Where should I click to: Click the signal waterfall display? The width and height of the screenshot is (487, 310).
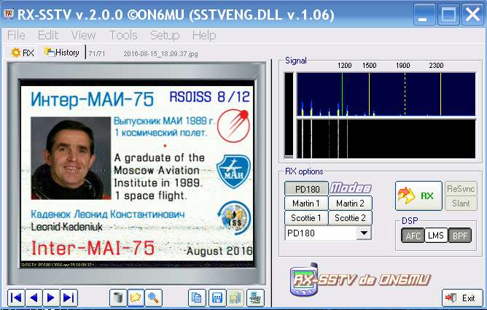[x=386, y=139]
